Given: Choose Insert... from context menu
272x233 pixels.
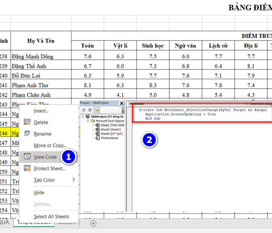Looking at the screenshot, I should click(41, 111).
